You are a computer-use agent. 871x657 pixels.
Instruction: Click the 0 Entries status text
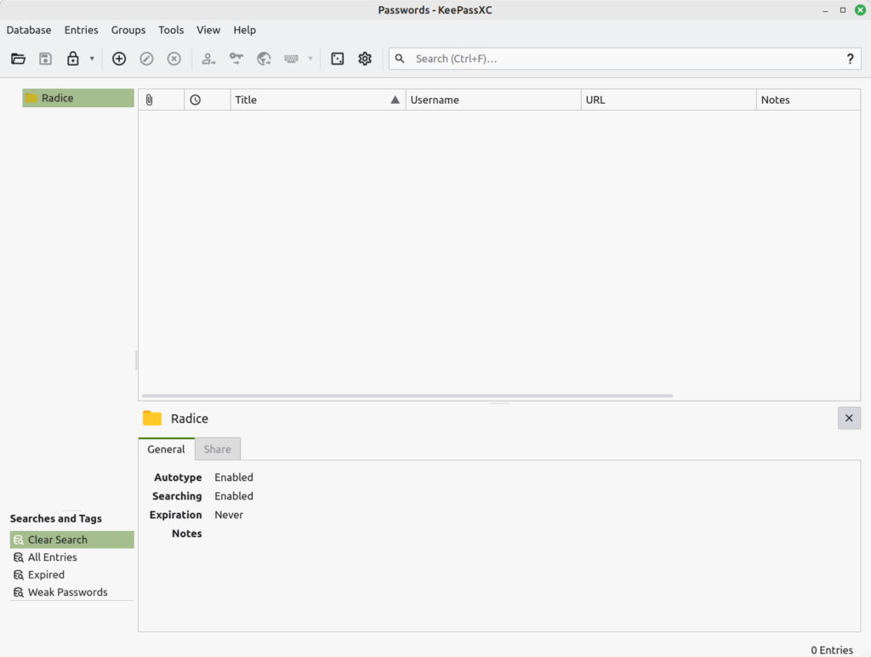point(832,650)
